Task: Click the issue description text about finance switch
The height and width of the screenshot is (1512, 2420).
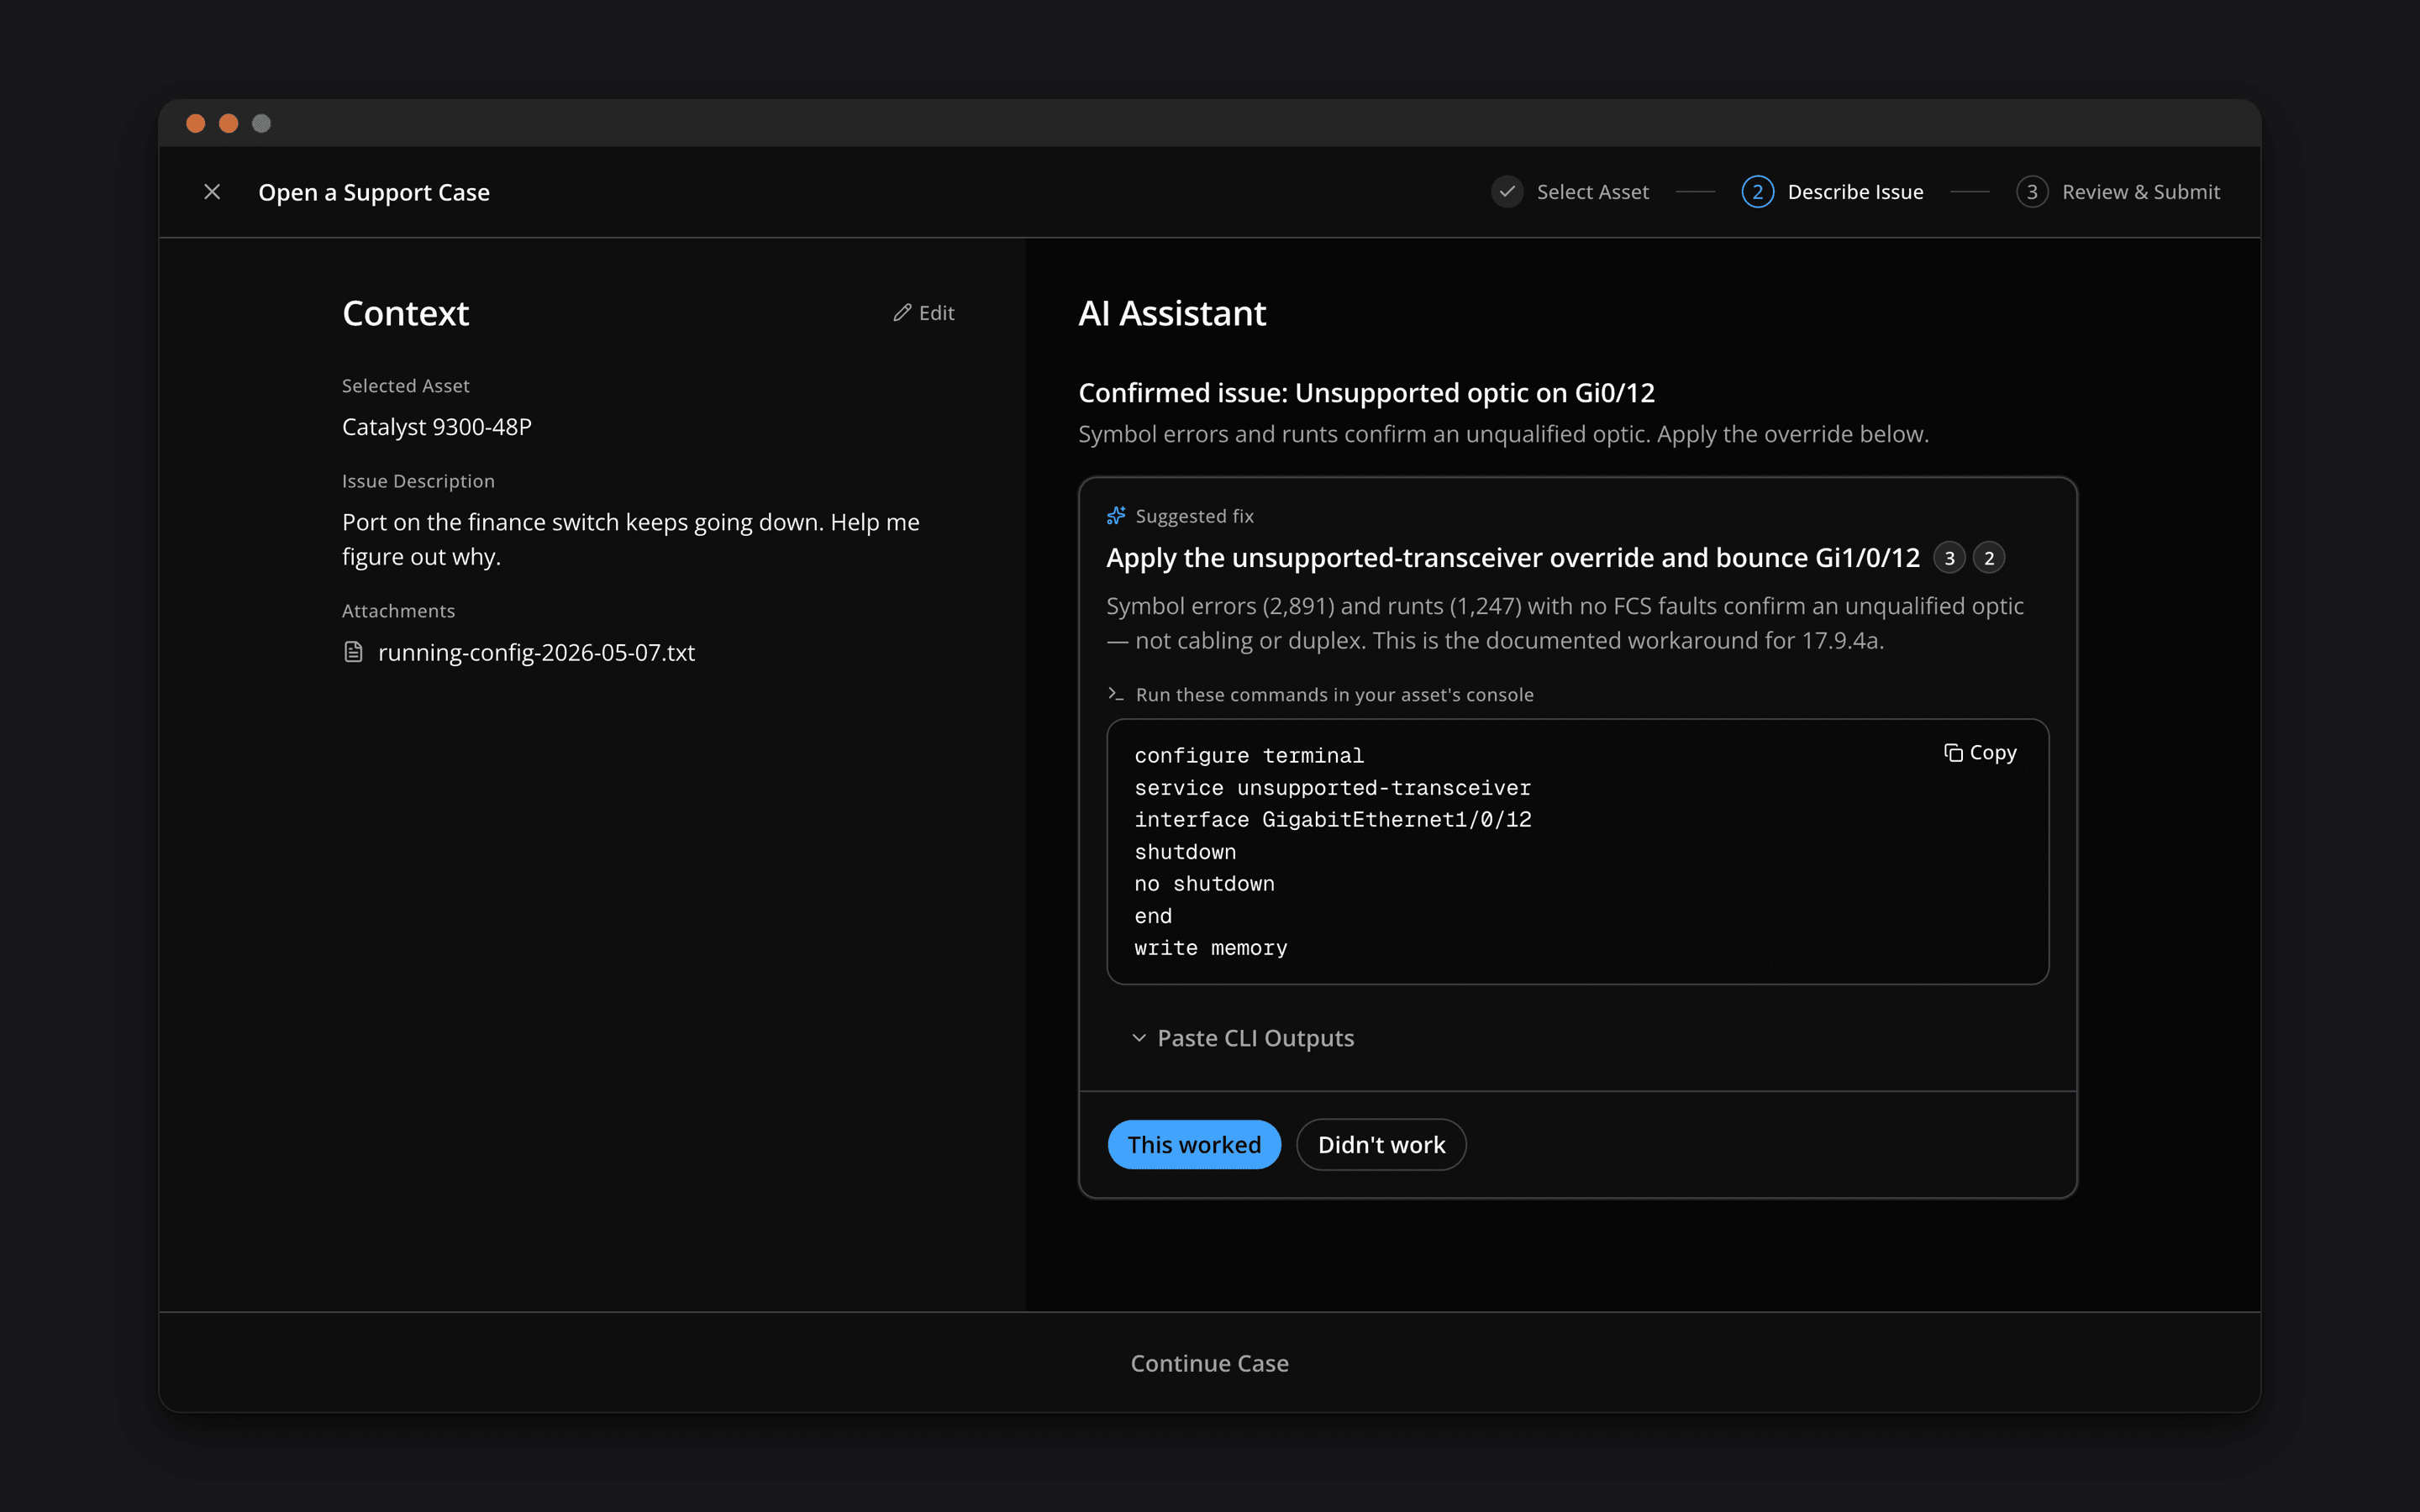Action: point(631,539)
